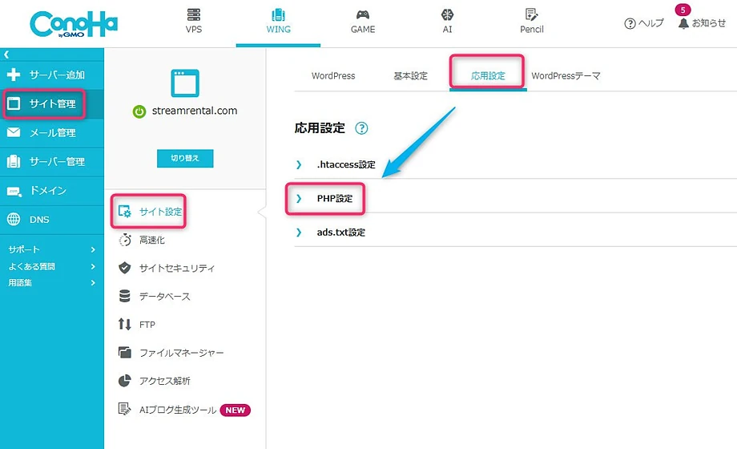737x449 pixels.
Task: Click the document icon for AIブログ生成ツール
Action: point(124,409)
